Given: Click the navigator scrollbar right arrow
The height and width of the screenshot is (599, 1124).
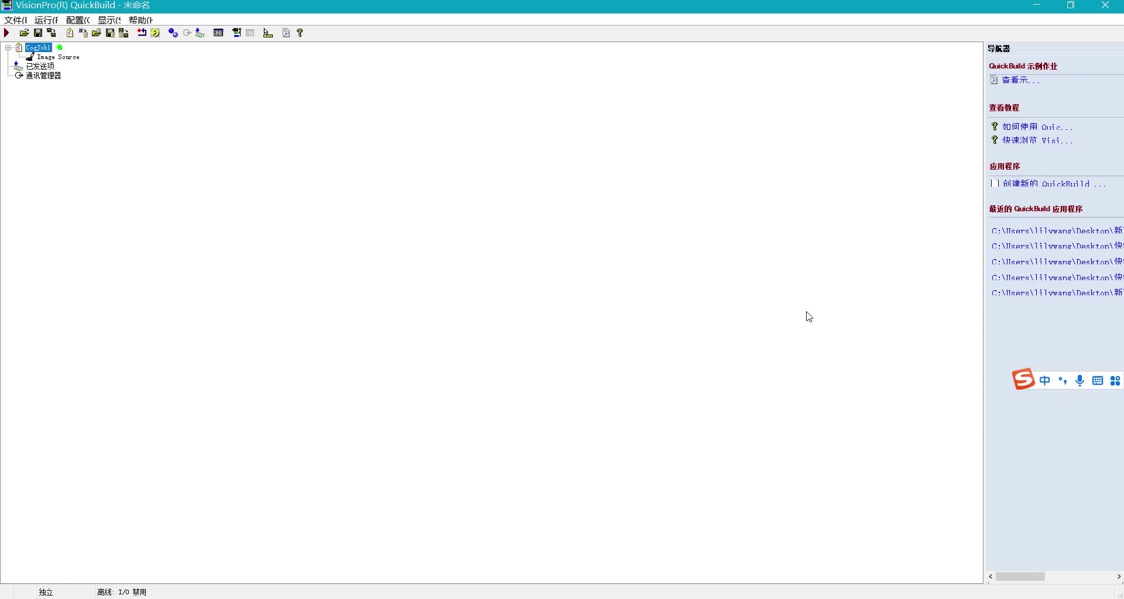Looking at the screenshot, I should (1119, 577).
